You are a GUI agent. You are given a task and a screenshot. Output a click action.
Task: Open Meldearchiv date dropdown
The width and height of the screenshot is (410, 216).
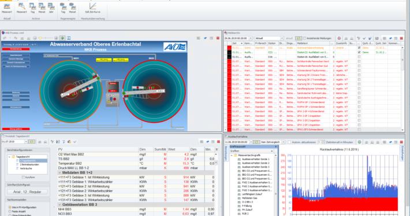pos(250,39)
